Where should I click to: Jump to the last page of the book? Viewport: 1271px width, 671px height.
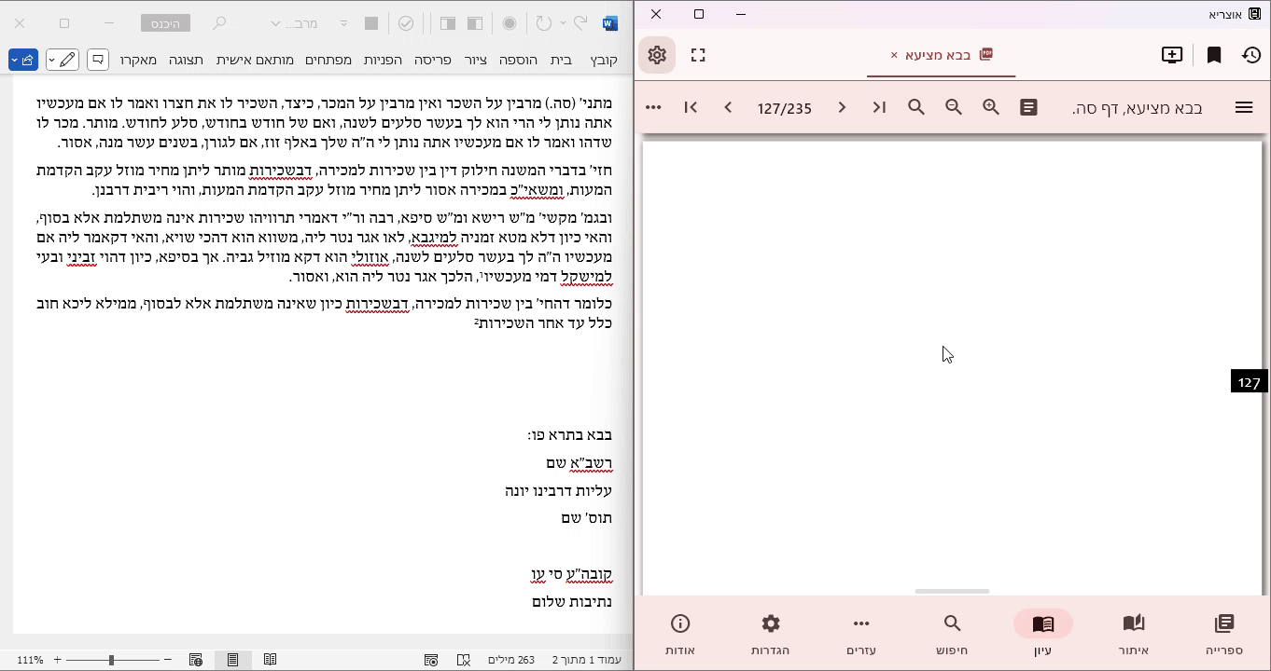(x=878, y=107)
